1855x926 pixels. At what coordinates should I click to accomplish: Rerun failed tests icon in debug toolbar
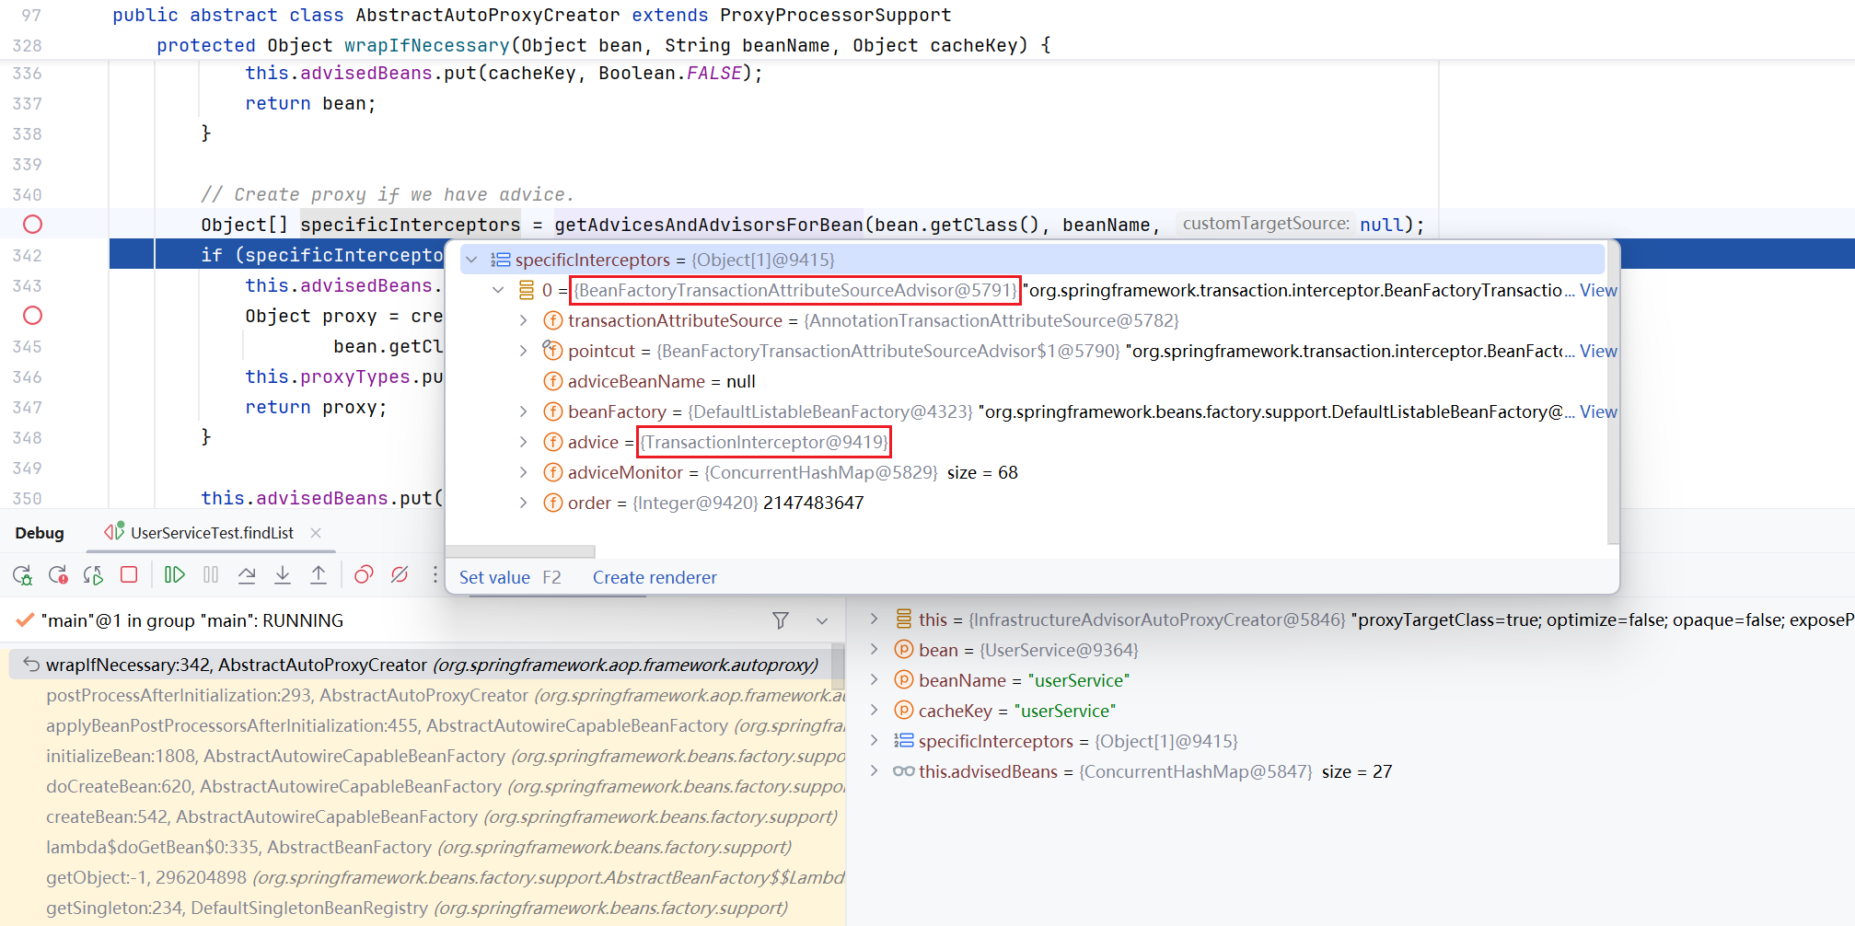click(x=58, y=575)
